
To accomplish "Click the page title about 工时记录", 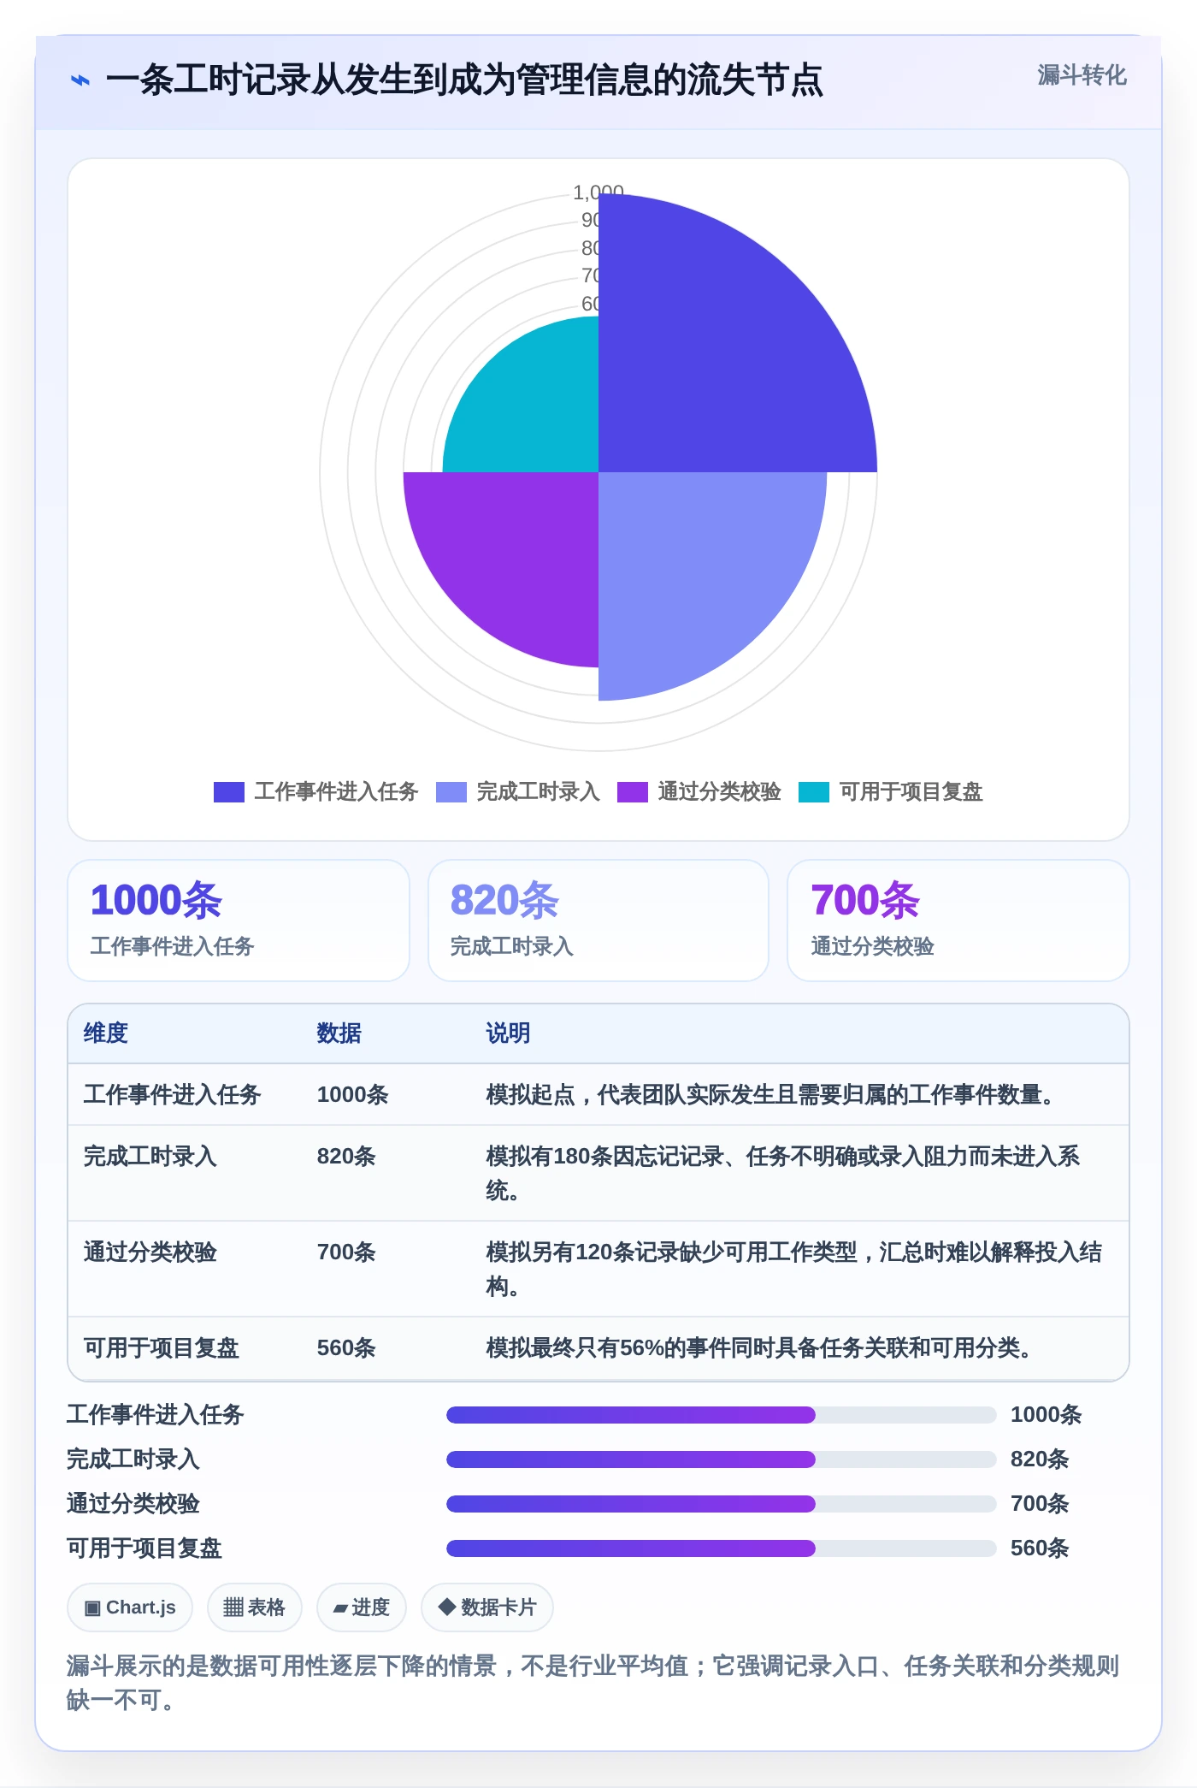I will point(464,80).
